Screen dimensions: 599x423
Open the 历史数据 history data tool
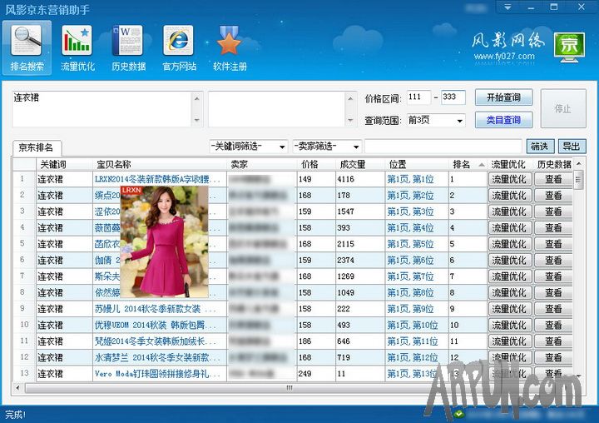point(128,47)
